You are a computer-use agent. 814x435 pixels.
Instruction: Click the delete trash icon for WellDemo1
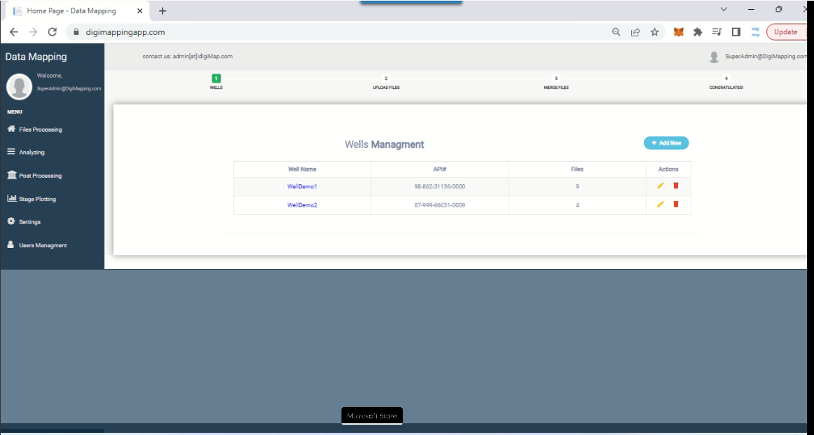(x=676, y=186)
